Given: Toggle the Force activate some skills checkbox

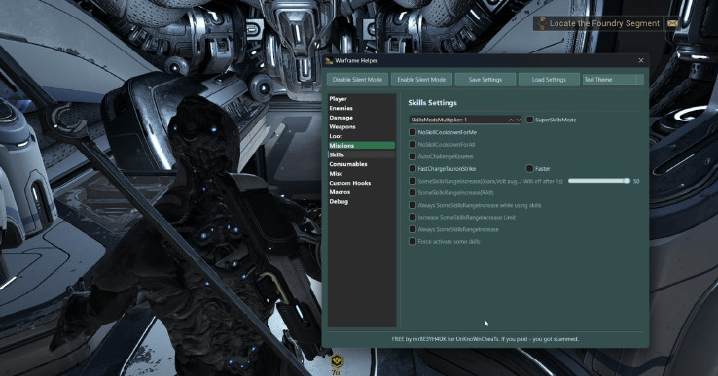Looking at the screenshot, I should (413, 241).
